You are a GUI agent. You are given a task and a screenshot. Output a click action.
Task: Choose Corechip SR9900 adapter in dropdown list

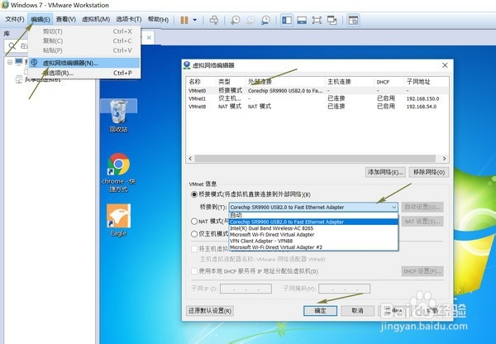[x=313, y=222]
